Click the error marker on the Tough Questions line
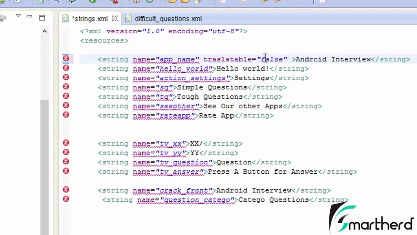The image size is (417, 235). coord(66,96)
